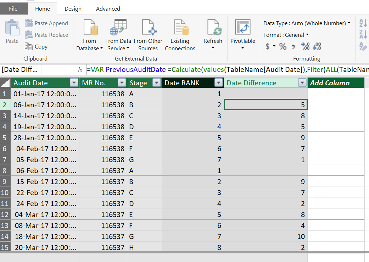Open From Database import icon
This screenshot has width=369, height=262.
91,27
